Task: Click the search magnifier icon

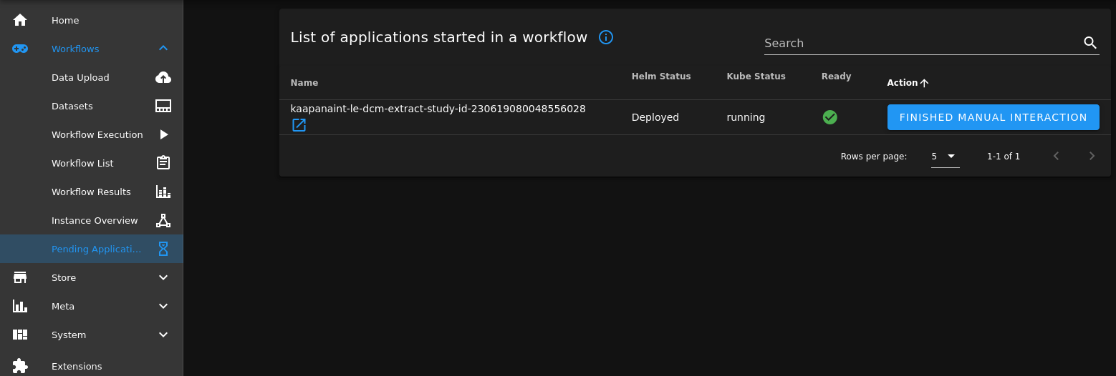Action: [x=1090, y=43]
